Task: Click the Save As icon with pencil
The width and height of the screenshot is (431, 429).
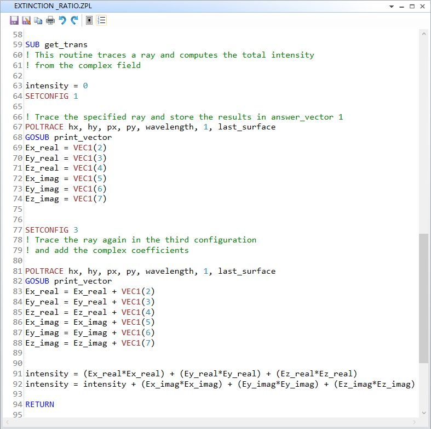Action: 26,20
